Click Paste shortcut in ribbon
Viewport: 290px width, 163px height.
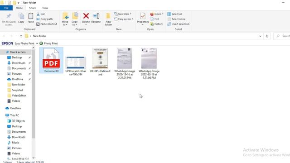(47, 24)
